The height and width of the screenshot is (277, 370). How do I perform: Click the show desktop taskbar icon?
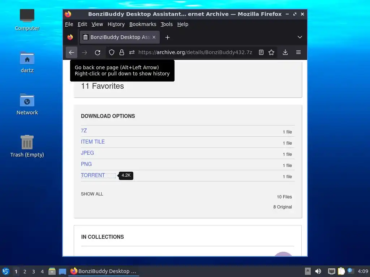click(x=62, y=271)
